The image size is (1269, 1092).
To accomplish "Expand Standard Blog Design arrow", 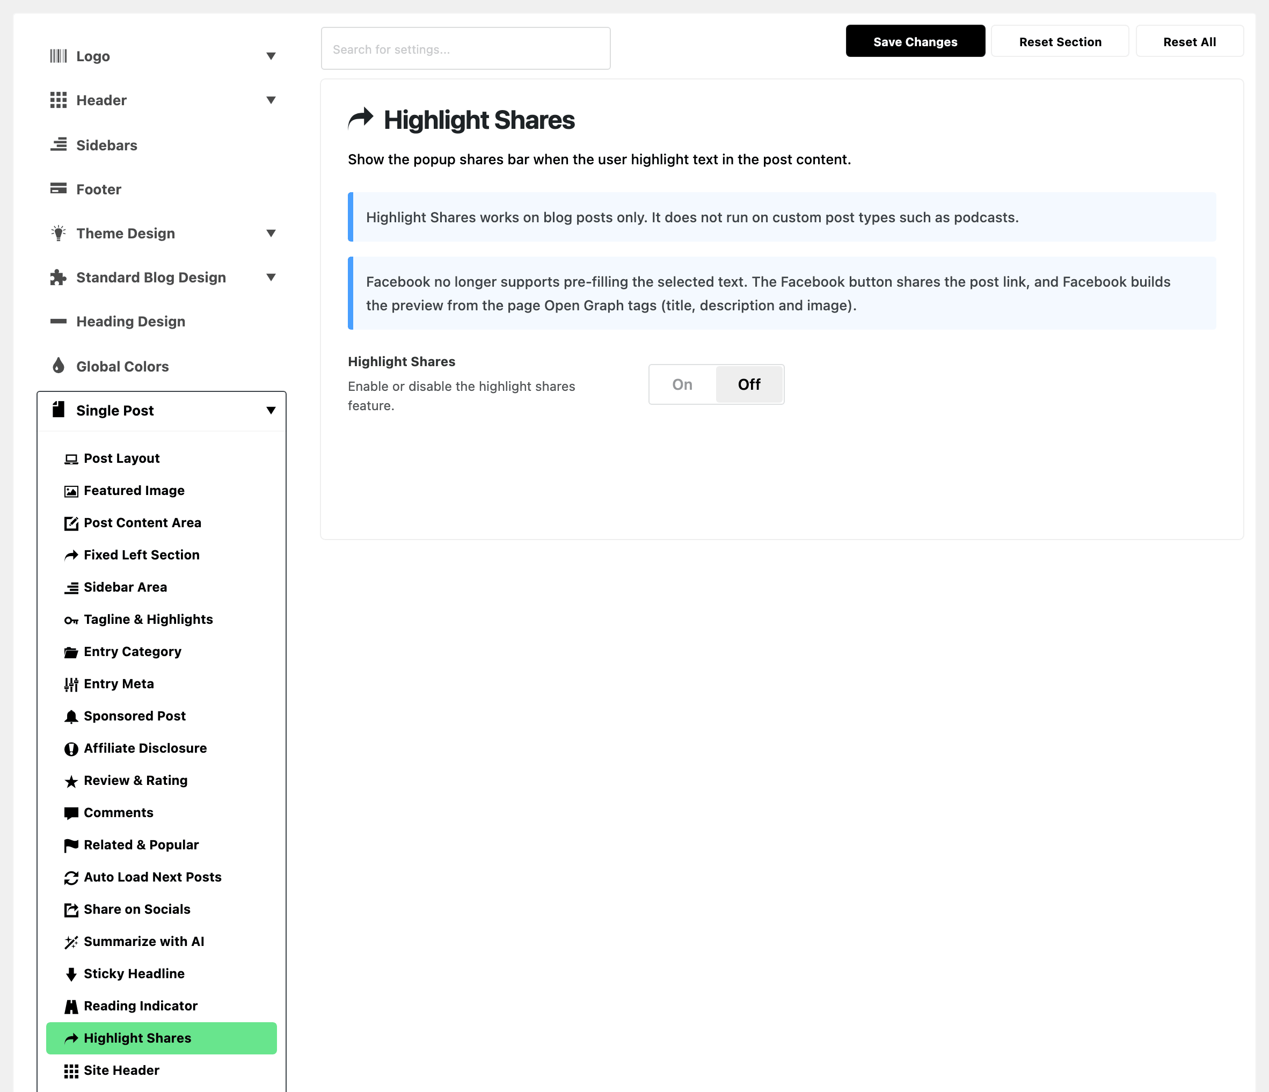I will (271, 278).
